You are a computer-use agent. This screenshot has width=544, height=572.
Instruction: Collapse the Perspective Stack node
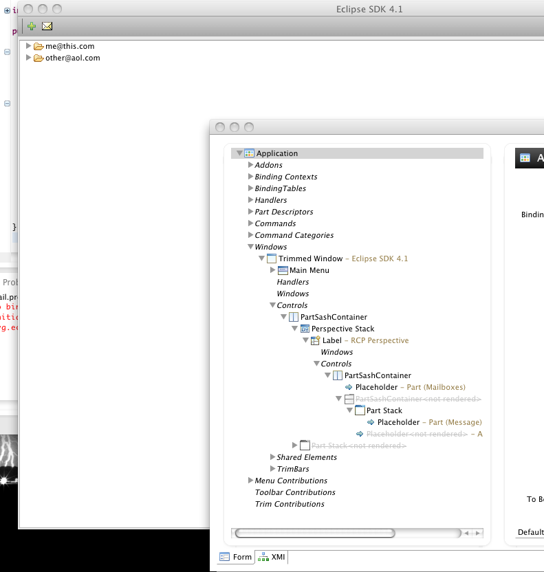(x=294, y=329)
